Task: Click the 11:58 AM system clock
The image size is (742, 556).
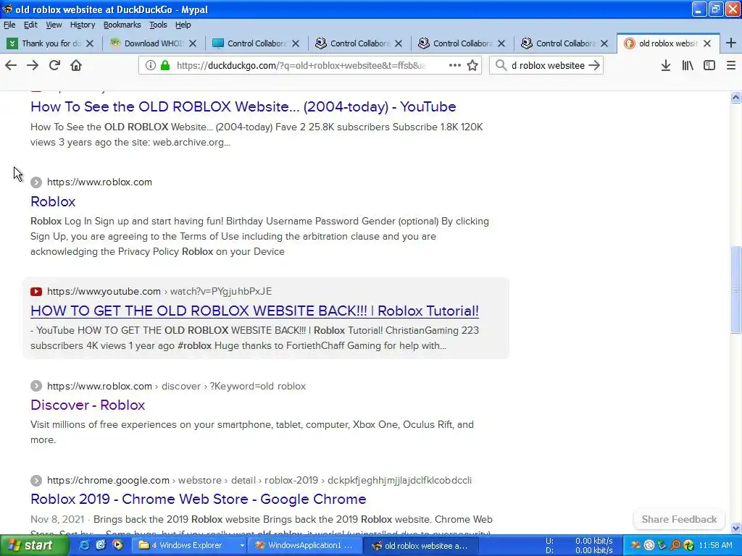Action: (715, 546)
